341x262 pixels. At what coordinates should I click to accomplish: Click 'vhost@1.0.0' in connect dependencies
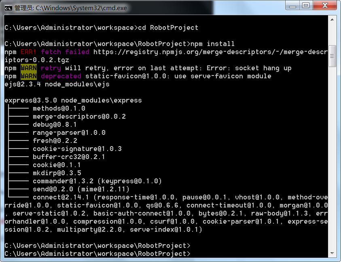pyautogui.click(x=257, y=197)
